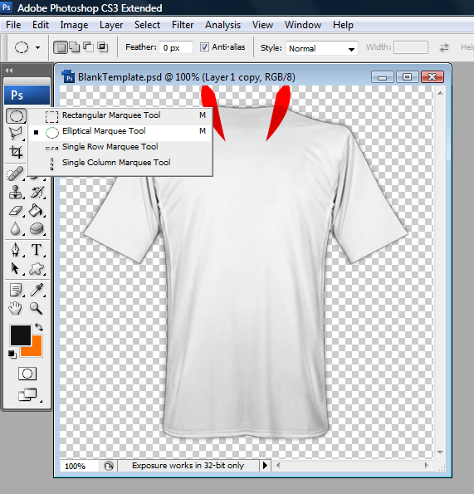
Task: Open the tool preset picker dropdown
Action: coord(38,48)
